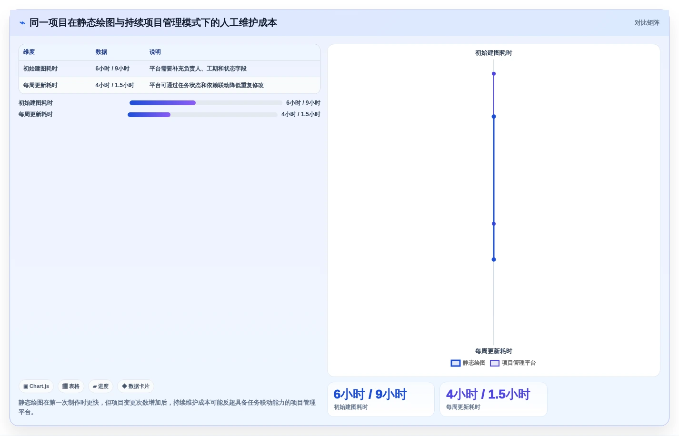Toggle the 静态绘图 legend entry

pyautogui.click(x=468, y=363)
